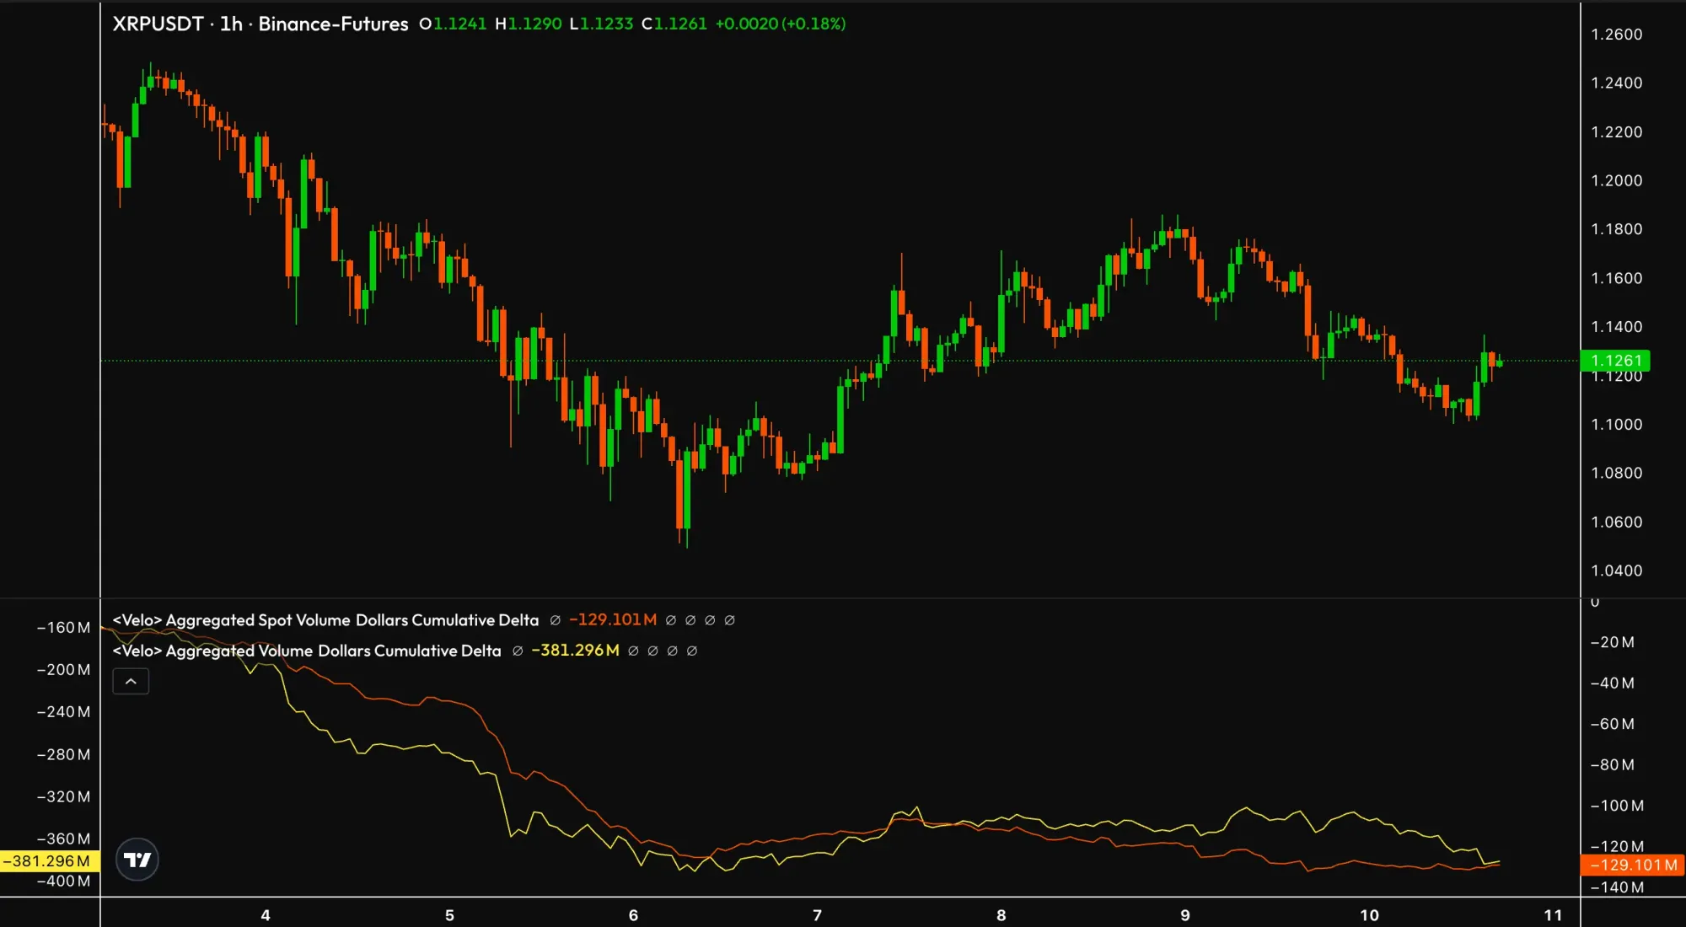Click the 1.2000 price axis label
The width and height of the screenshot is (1686, 927).
point(1616,181)
